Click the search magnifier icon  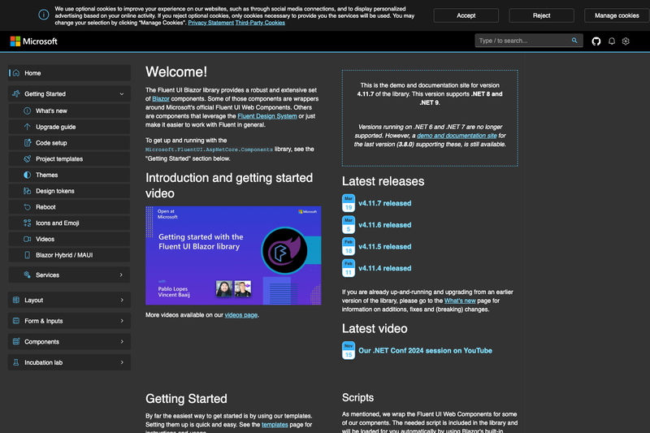coord(574,41)
